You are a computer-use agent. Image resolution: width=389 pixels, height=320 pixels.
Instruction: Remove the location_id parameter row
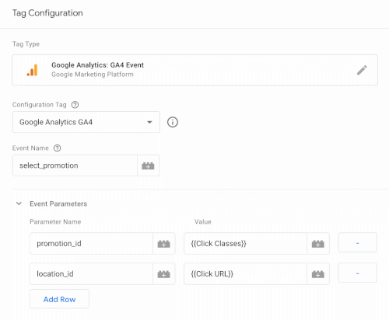pos(357,273)
